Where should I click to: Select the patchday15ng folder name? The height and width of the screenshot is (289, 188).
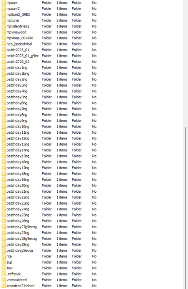18,156
